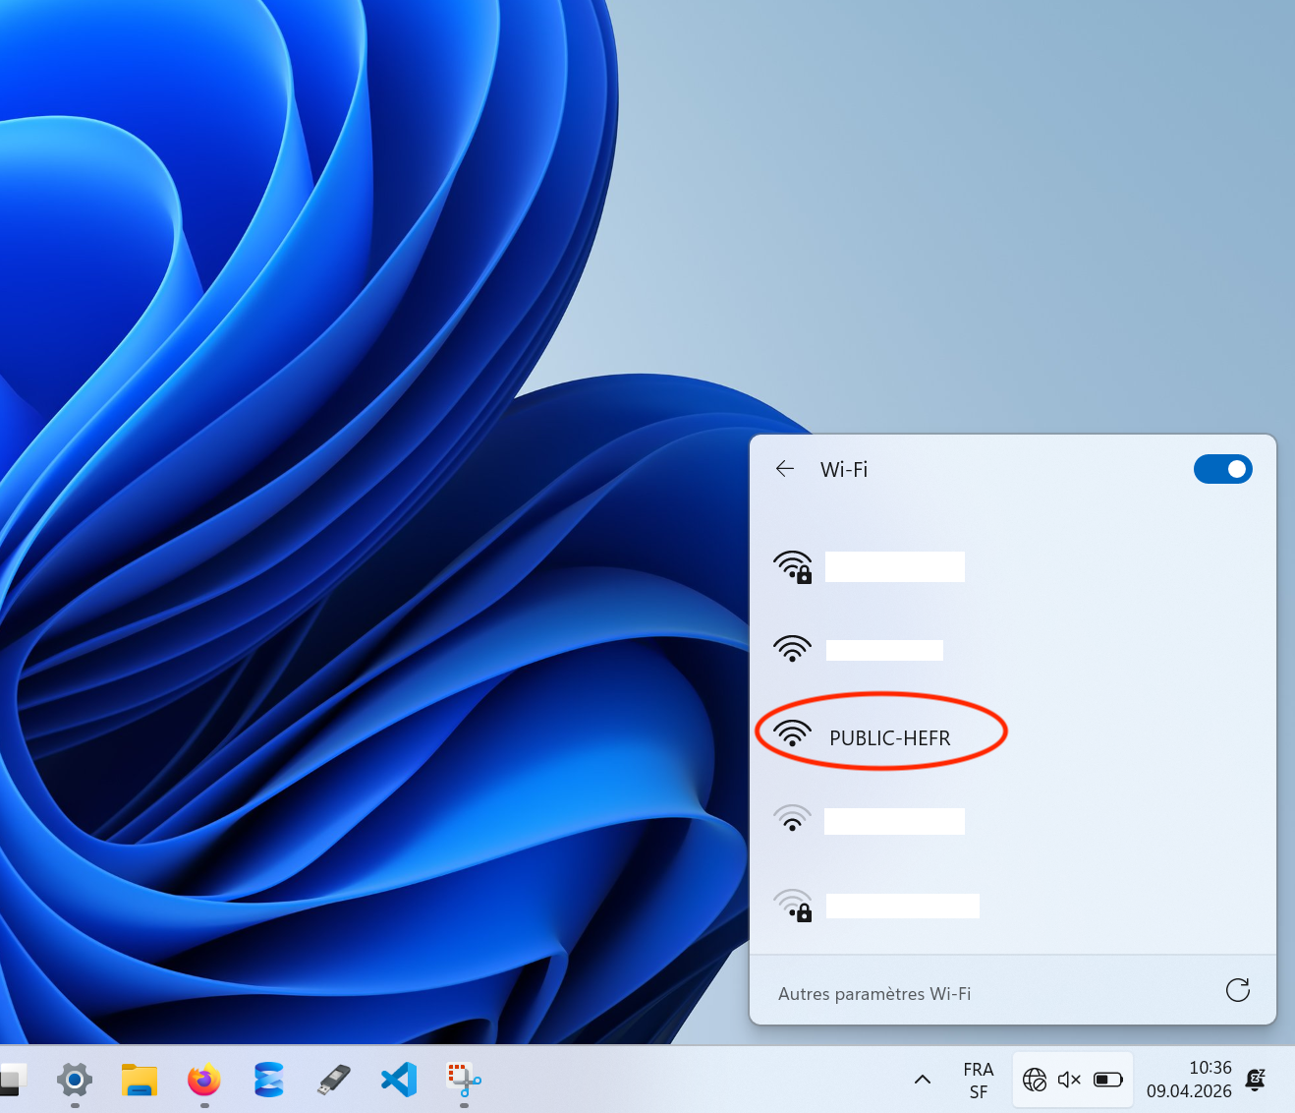Open Settings from the taskbar gear icon
This screenshot has height=1113, width=1295.
[75, 1080]
